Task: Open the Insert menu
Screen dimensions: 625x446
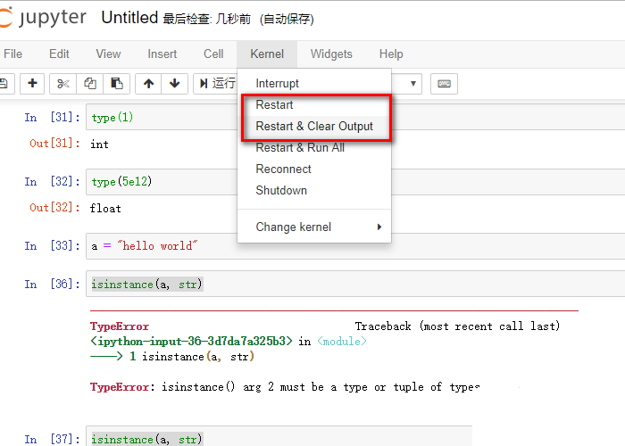Action: tap(162, 54)
